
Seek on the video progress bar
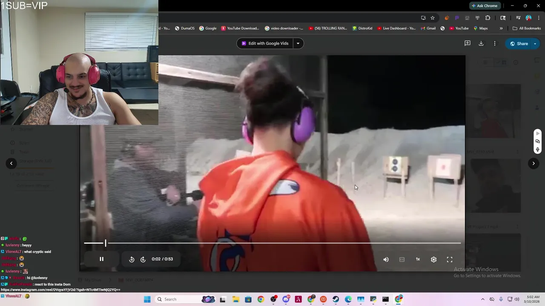[x=272, y=243]
